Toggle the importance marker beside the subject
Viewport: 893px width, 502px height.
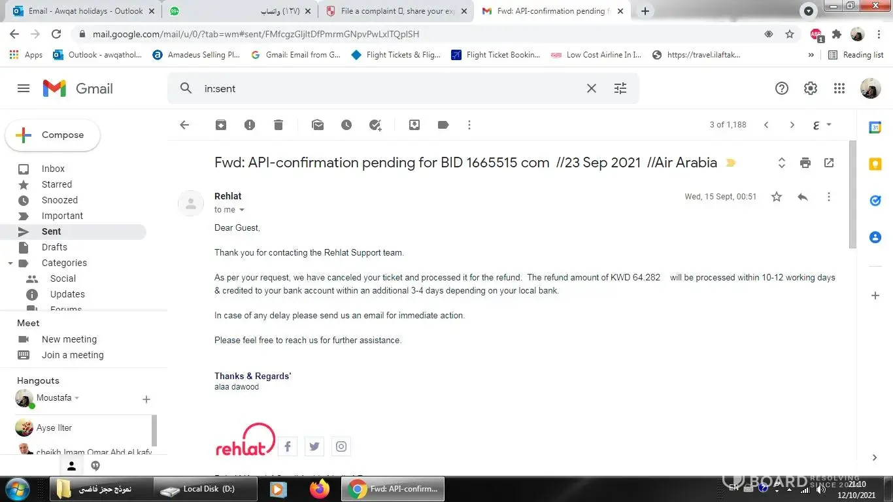coord(731,163)
